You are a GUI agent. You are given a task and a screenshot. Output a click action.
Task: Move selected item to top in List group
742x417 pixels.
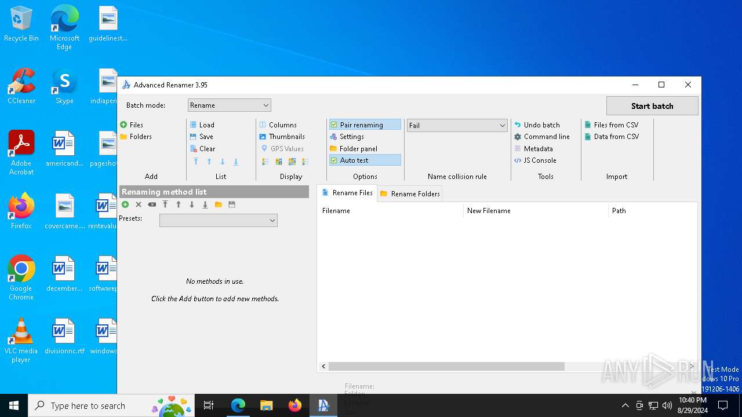tap(196, 162)
